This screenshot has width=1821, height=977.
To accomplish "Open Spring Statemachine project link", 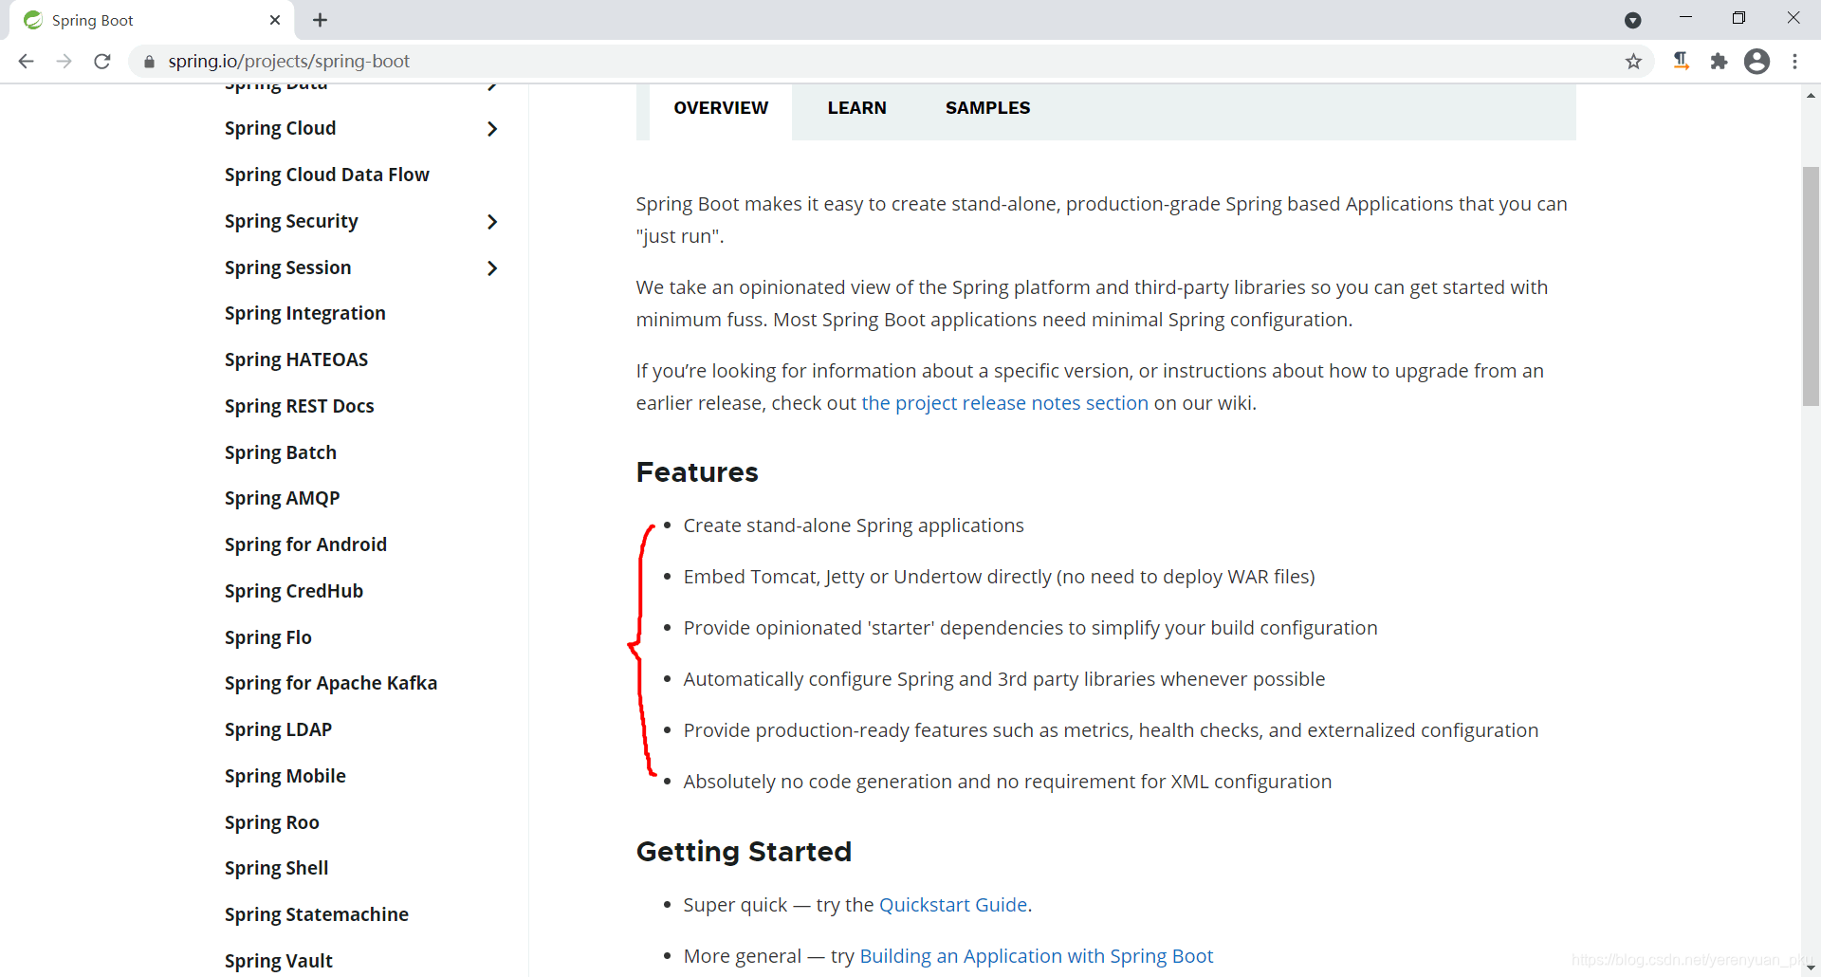I will click(x=316, y=915).
